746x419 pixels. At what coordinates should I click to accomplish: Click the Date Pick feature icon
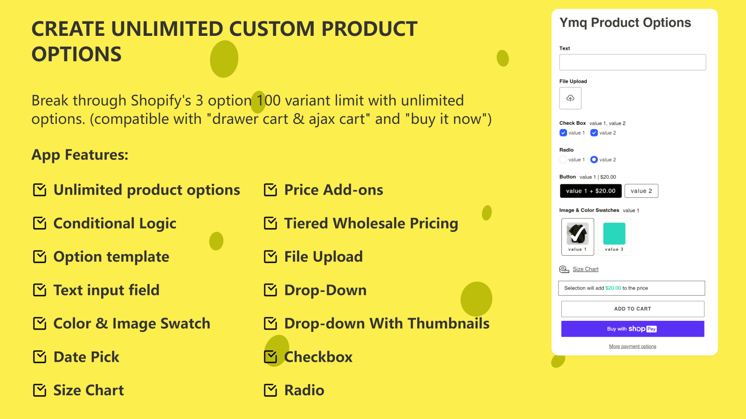click(40, 357)
